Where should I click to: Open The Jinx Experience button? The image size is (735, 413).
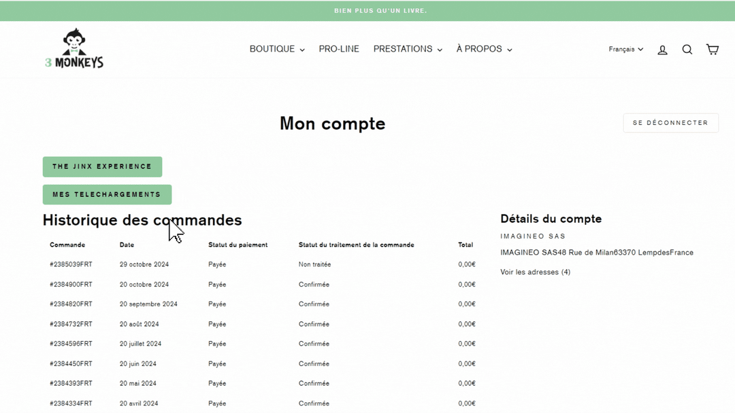click(102, 166)
